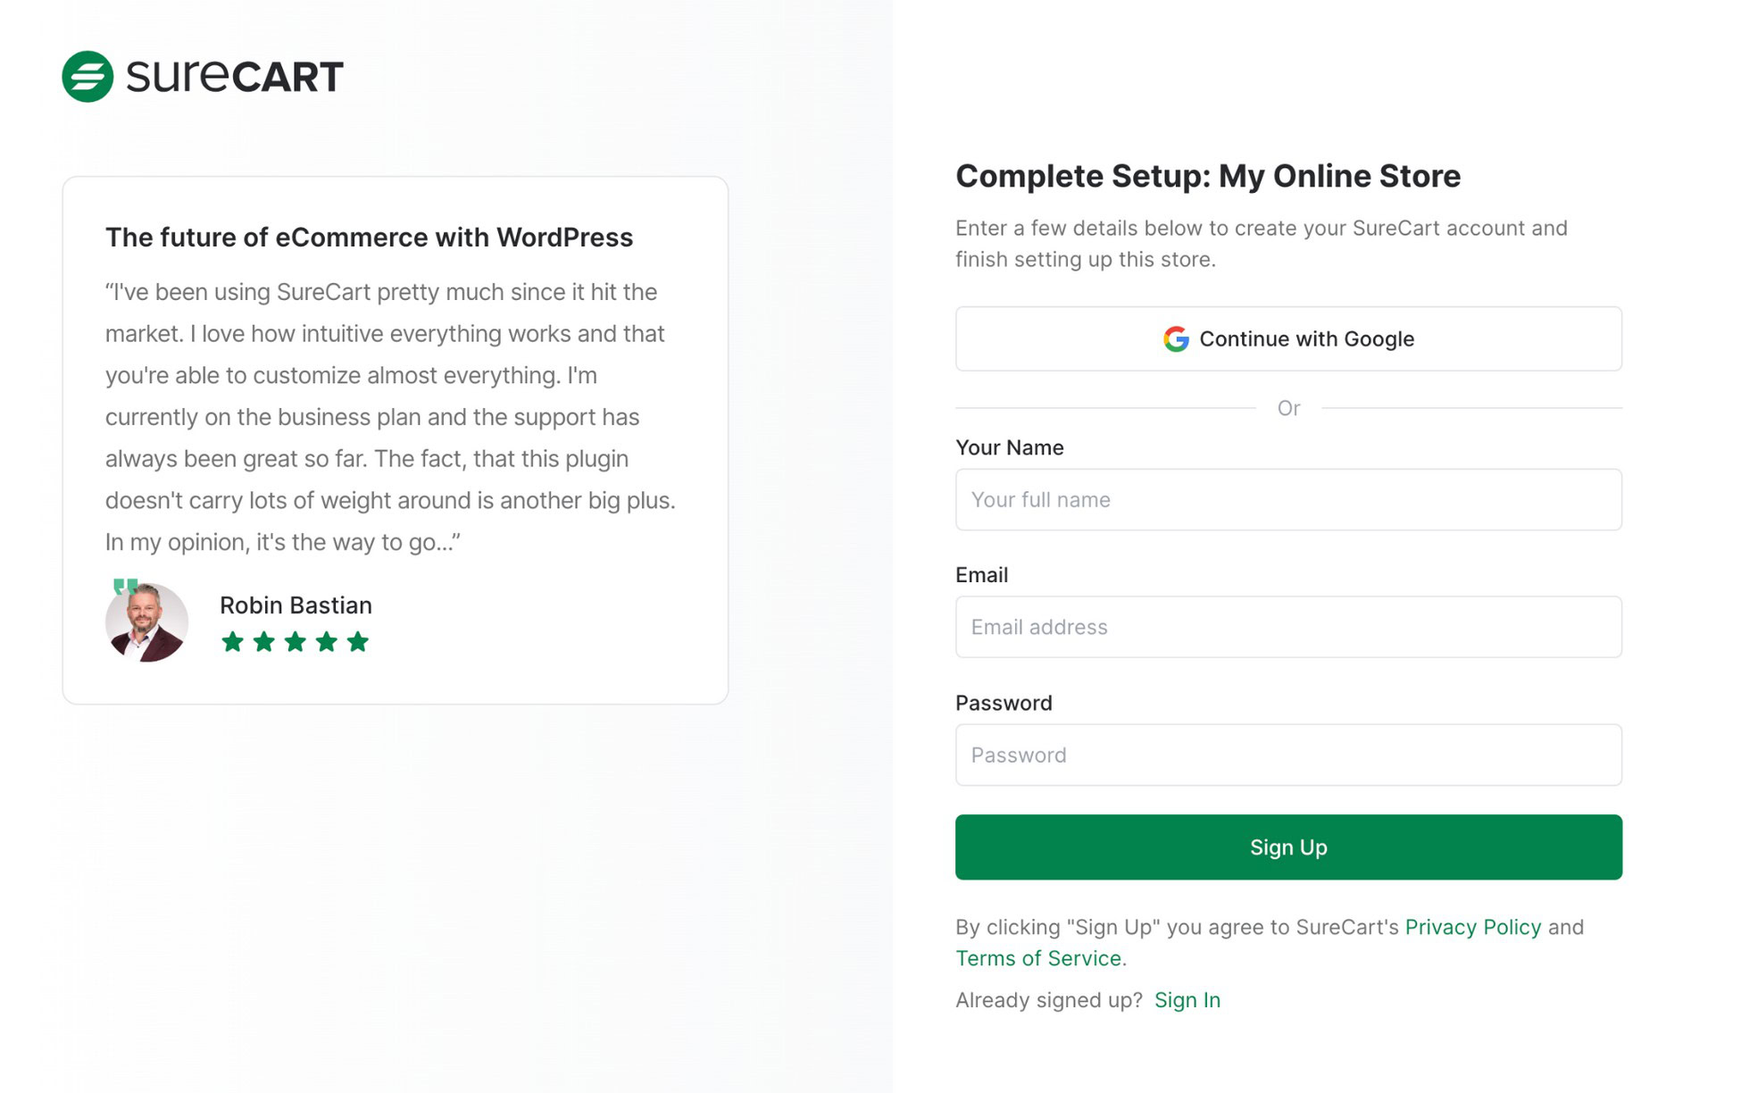Click the second star rating icon
Viewport: 1741px width, 1093px height.
coord(263,642)
